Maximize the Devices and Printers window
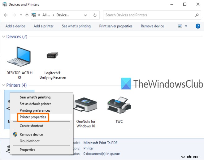The width and height of the screenshot is (204, 160). click(185, 4)
